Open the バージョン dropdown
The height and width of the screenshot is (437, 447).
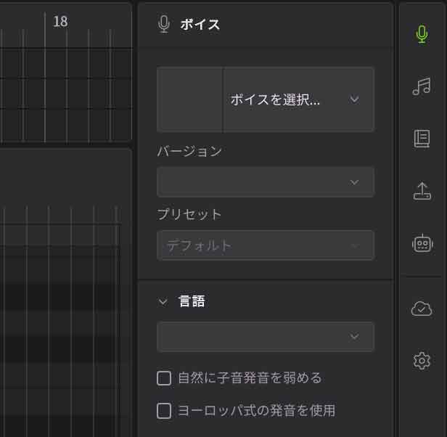point(265,182)
